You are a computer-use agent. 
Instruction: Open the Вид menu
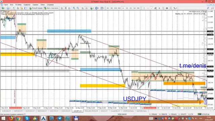click(11, 5)
